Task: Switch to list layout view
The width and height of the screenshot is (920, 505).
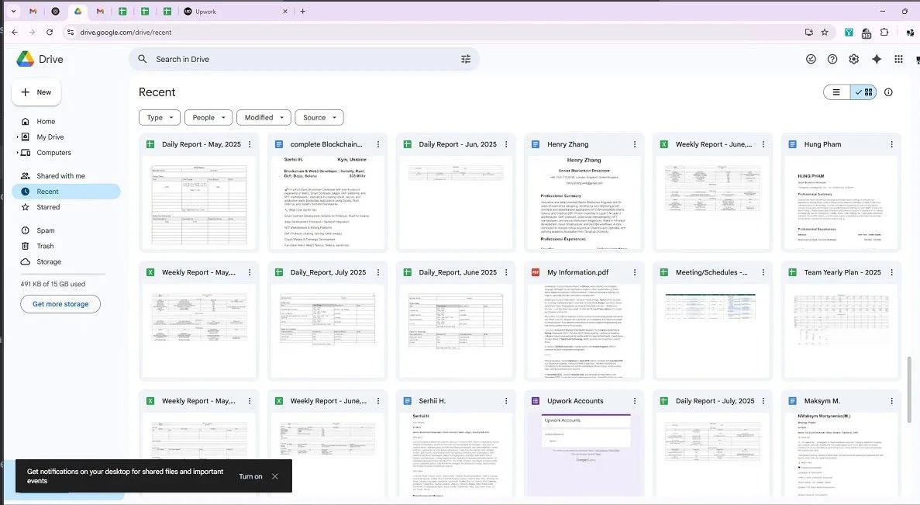Action: [837, 92]
